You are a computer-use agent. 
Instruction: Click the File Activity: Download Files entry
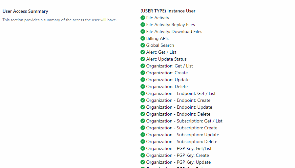point(174,31)
